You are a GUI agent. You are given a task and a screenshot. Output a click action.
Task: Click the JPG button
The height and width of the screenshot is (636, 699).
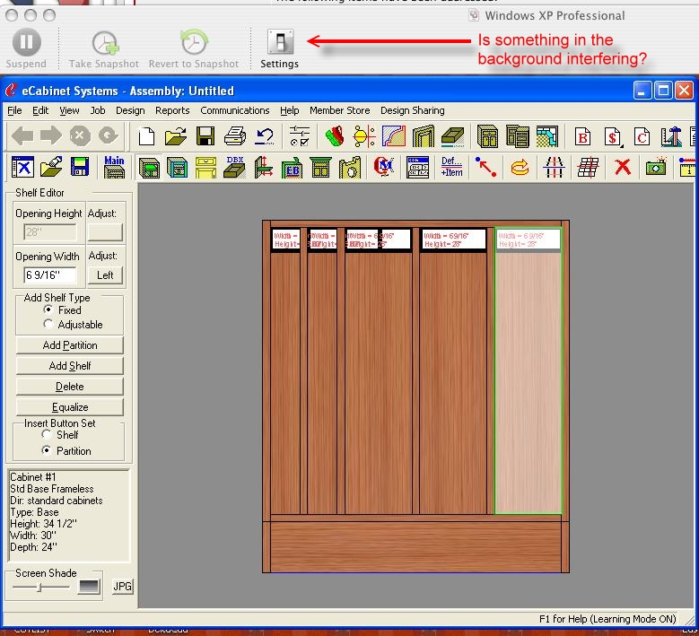(122, 586)
